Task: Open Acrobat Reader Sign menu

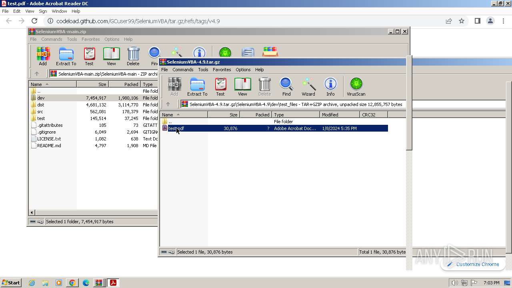Action: point(43,11)
